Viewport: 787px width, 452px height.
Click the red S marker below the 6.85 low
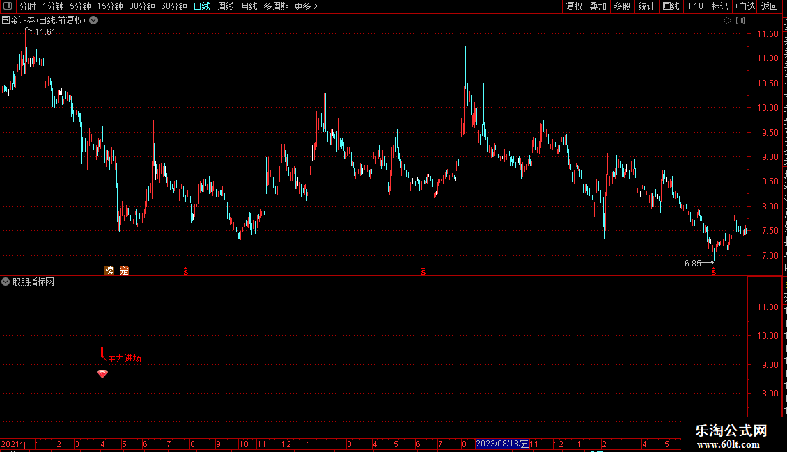tap(714, 271)
